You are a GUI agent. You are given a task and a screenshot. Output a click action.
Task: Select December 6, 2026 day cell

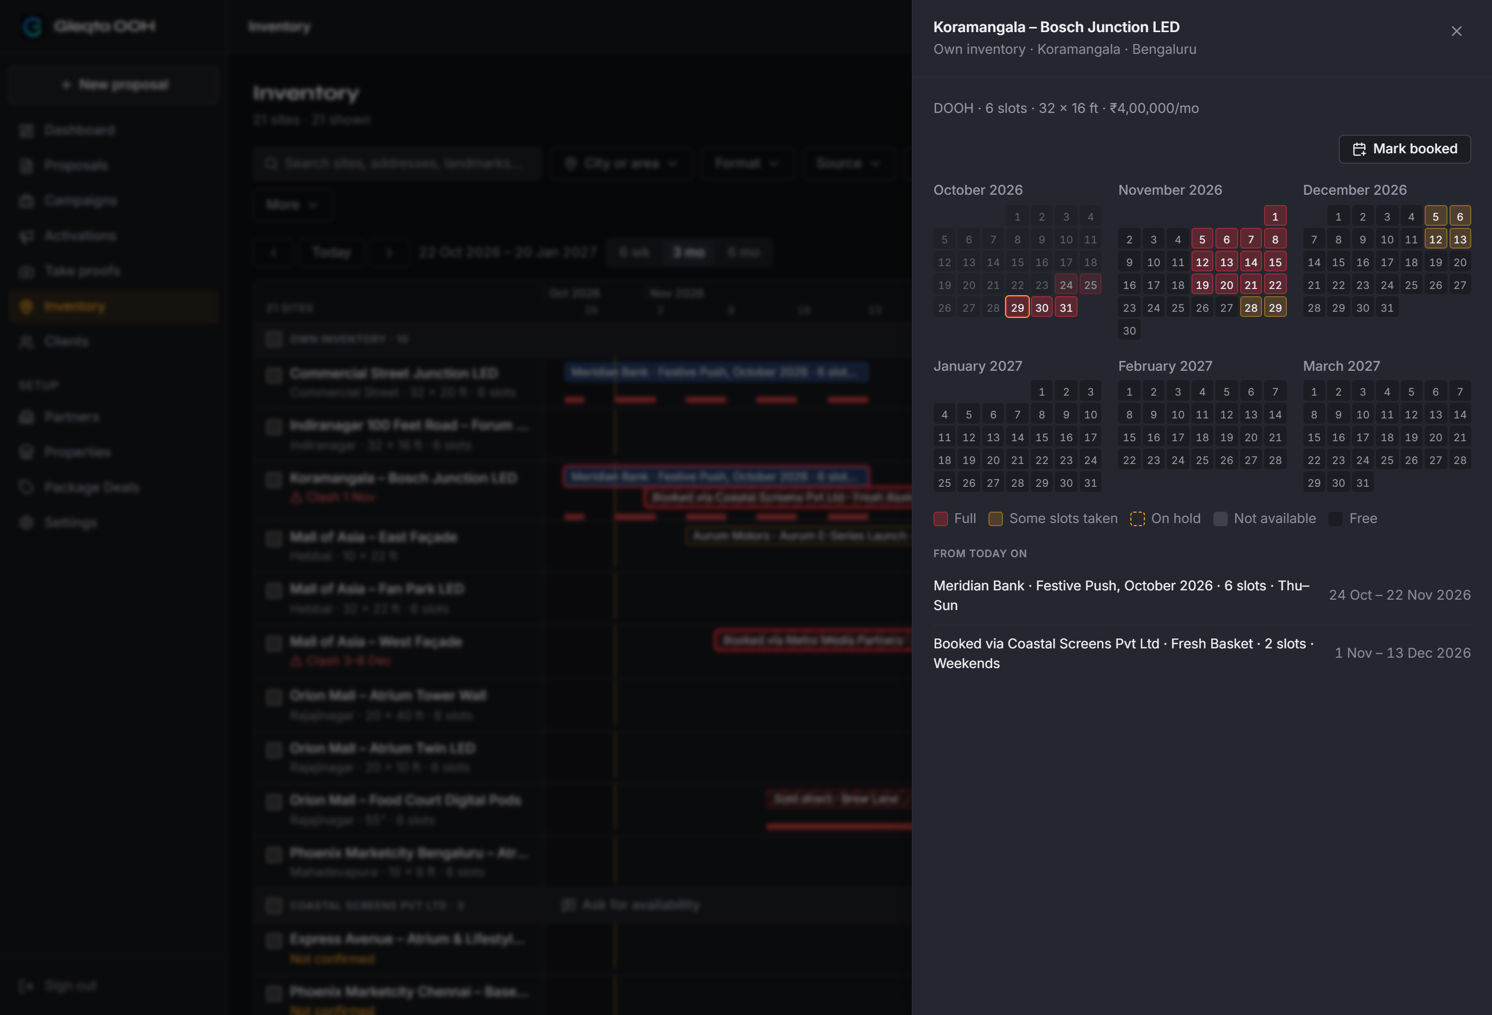coord(1459,216)
